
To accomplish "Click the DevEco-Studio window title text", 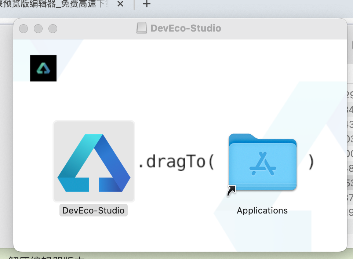I will (x=186, y=28).
